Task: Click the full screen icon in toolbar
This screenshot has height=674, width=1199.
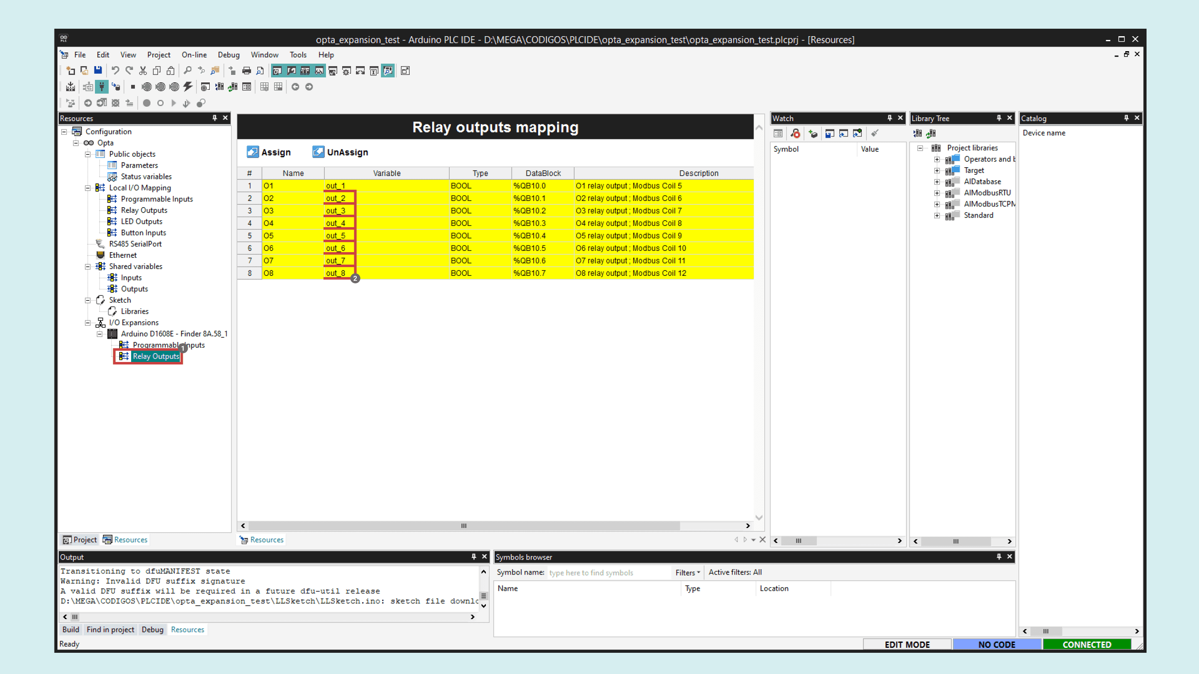Action: [405, 70]
